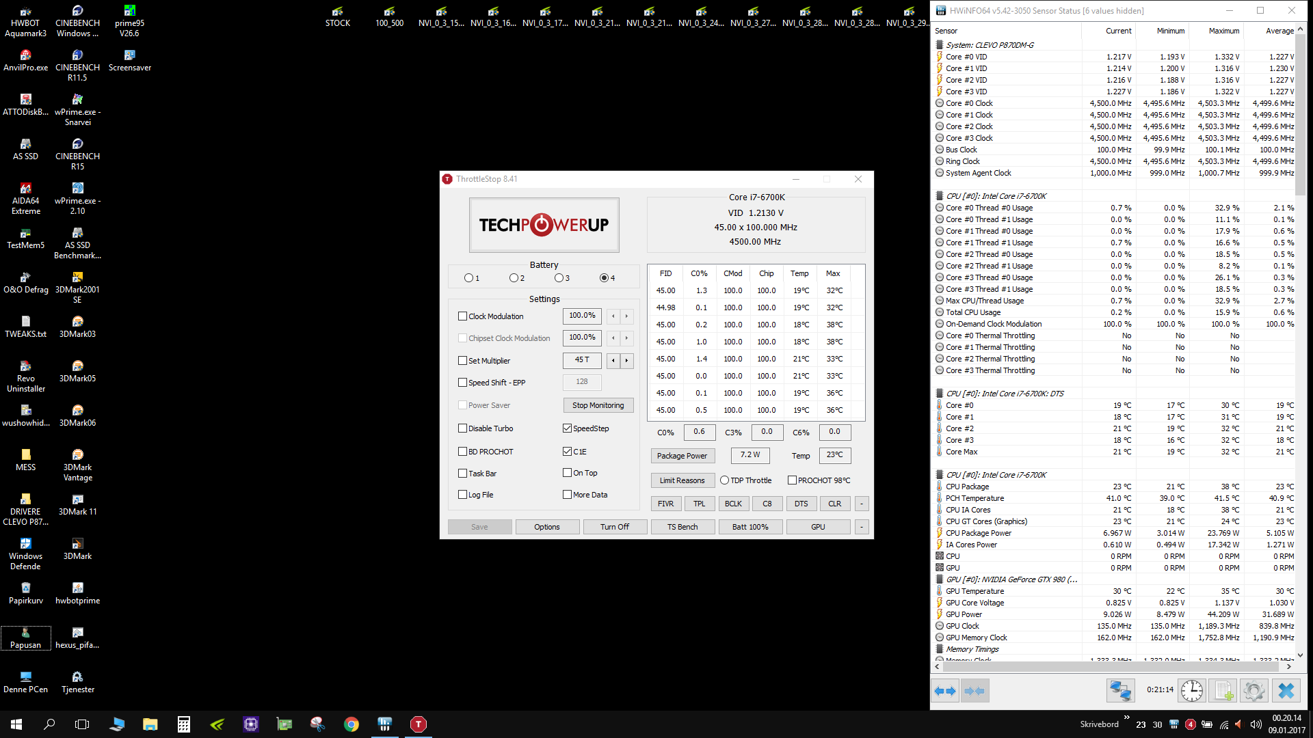Click minus button next to GPU
This screenshot has width=1313, height=738.
862,527
